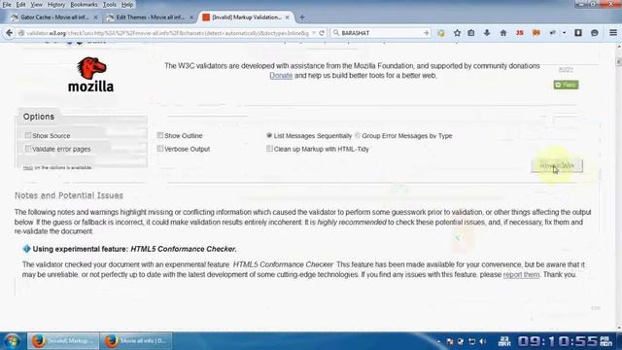
Task: Click the network tray icon
Action: point(471,341)
